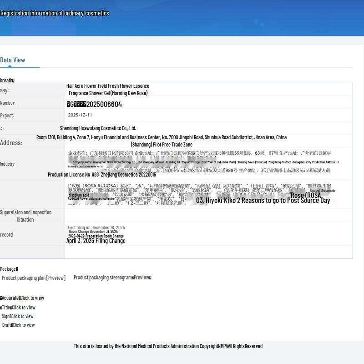364x364 pixels.
Task: Click the Address label
Action: (x=11, y=143)
